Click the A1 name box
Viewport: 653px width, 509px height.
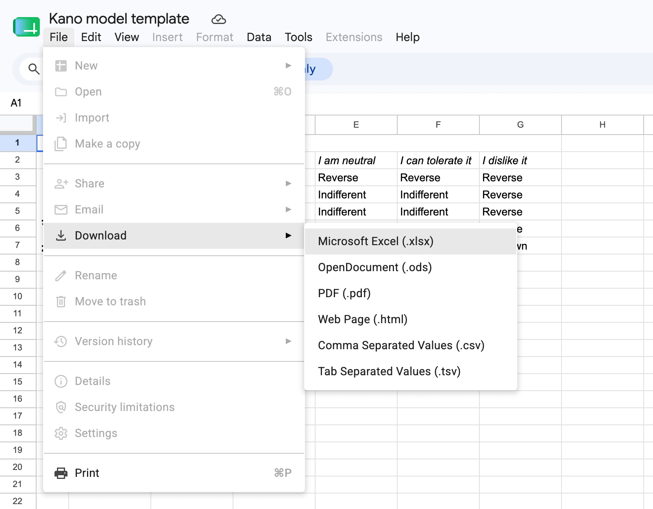[x=16, y=103]
